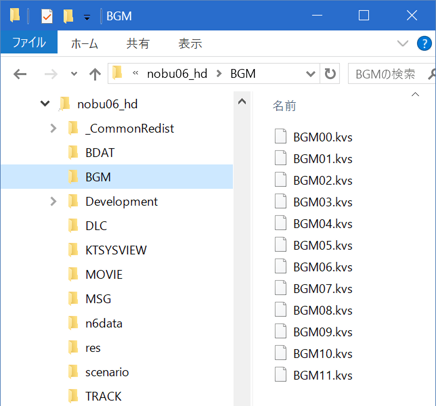436x406 pixels.
Task: Refresh the BGM folder view
Action: 330,74
